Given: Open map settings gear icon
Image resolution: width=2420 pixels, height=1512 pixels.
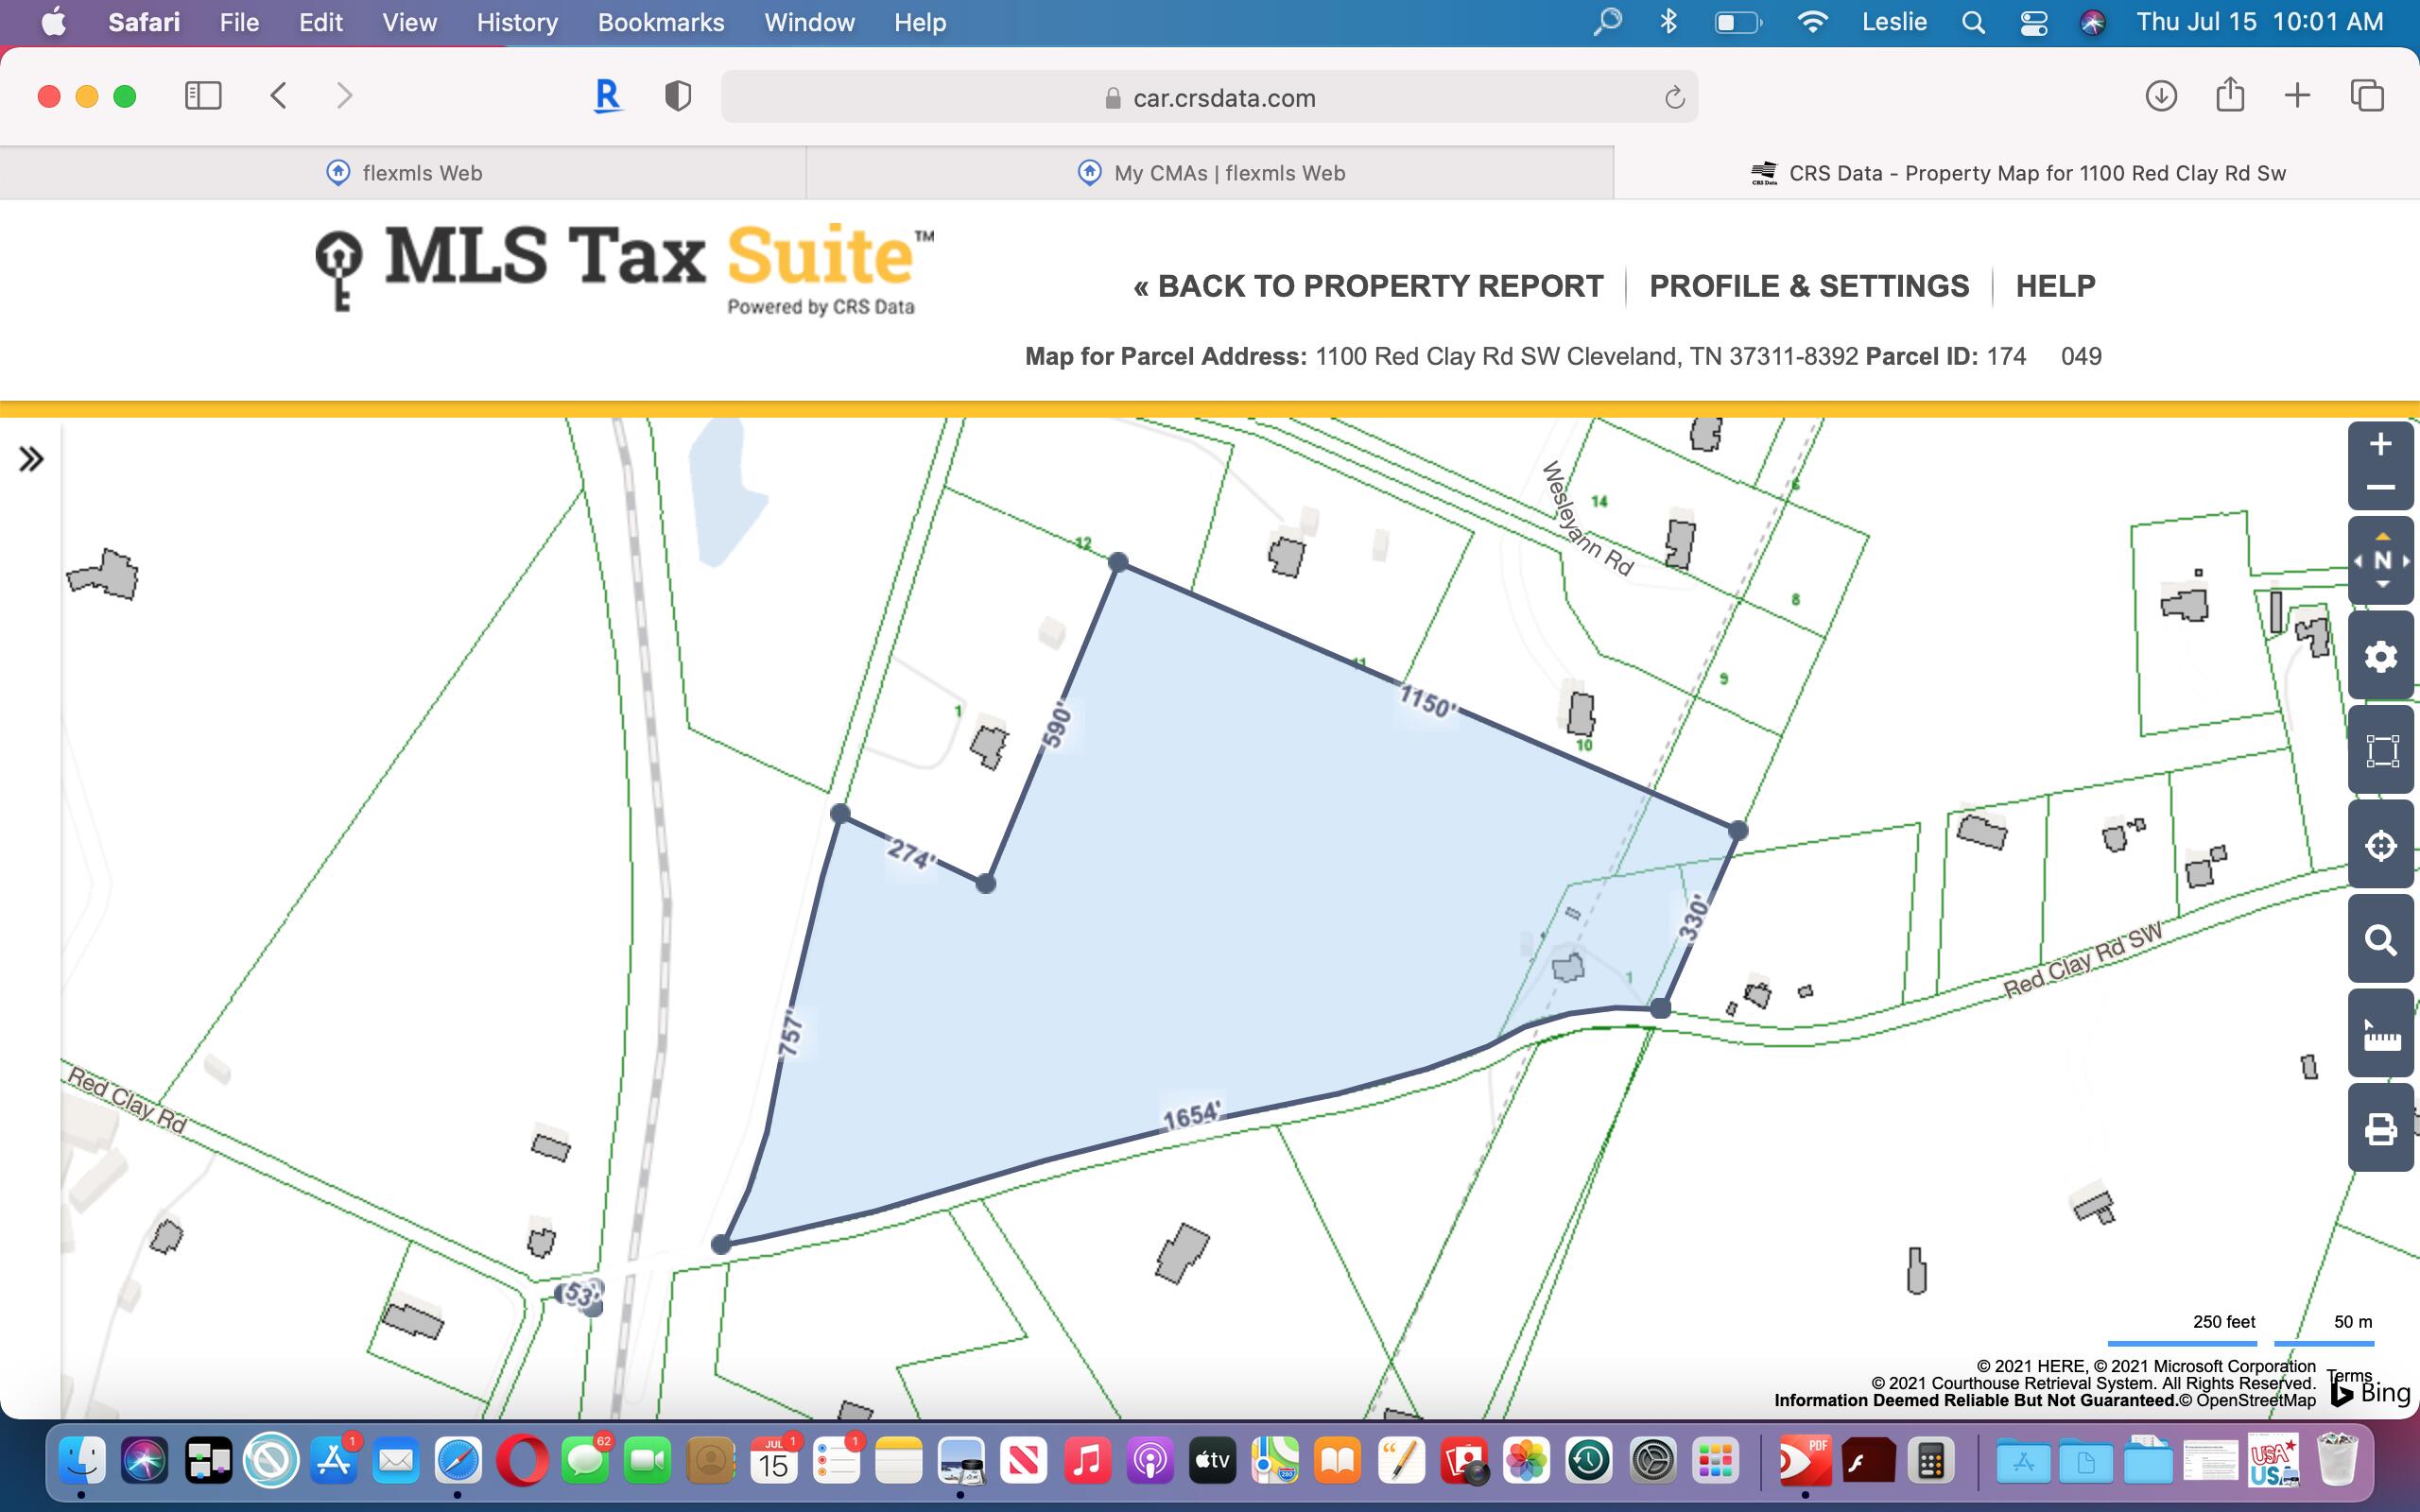Looking at the screenshot, I should [2380, 657].
